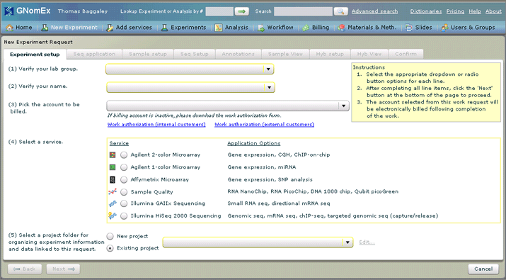Click the Home house icon
This screenshot has height=280, width=506.
coord(10,28)
